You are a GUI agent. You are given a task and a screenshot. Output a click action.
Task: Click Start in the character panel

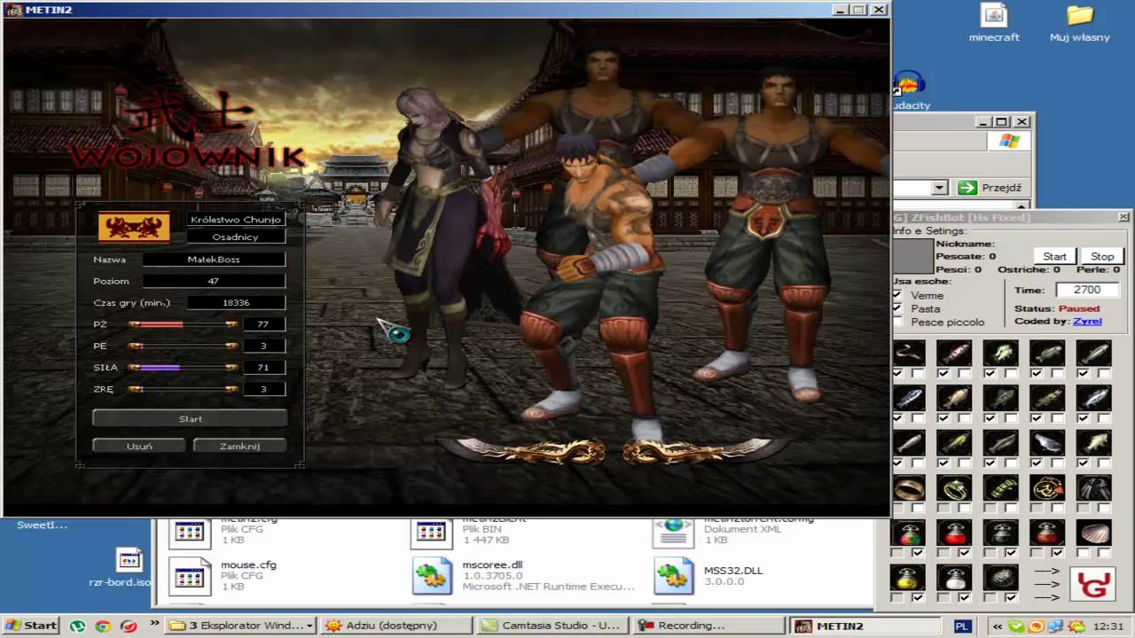190,418
